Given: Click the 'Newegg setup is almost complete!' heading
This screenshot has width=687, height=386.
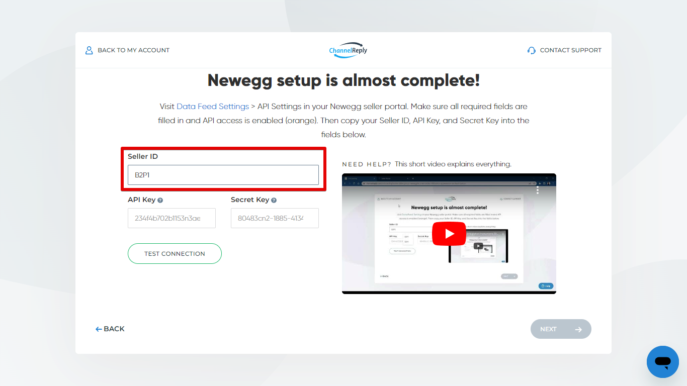Looking at the screenshot, I should click(343, 80).
